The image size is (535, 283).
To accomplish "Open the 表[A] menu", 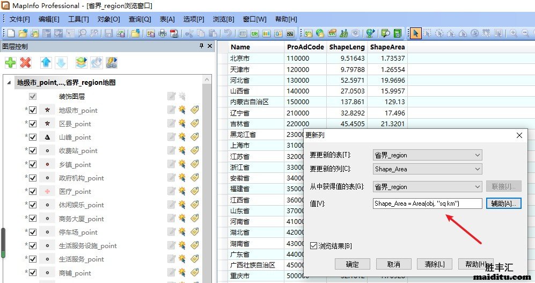I will pyautogui.click(x=167, y=19).
